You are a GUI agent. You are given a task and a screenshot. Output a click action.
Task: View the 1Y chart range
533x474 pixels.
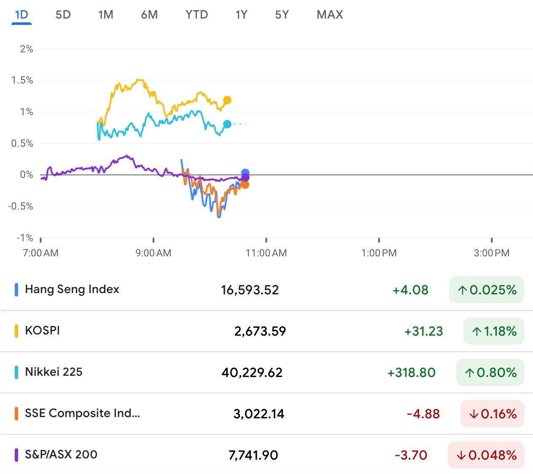[241, 15]
